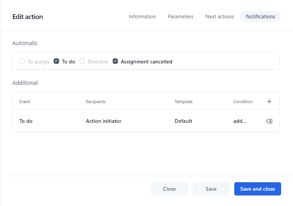Change the Action initiator recipients value
Screen dimensions: 293x206
coord(103,121)
